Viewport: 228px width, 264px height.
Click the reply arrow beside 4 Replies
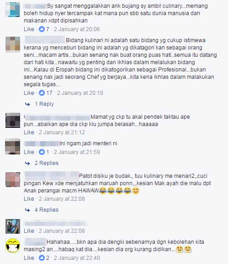coord(27,210)
